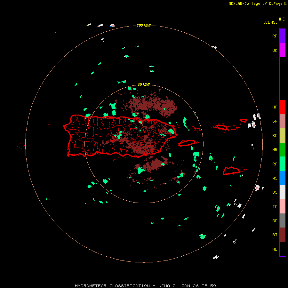288x288 pixels.
Task: Click the BI brown legend swatch
Action: [x=283, y=235]
